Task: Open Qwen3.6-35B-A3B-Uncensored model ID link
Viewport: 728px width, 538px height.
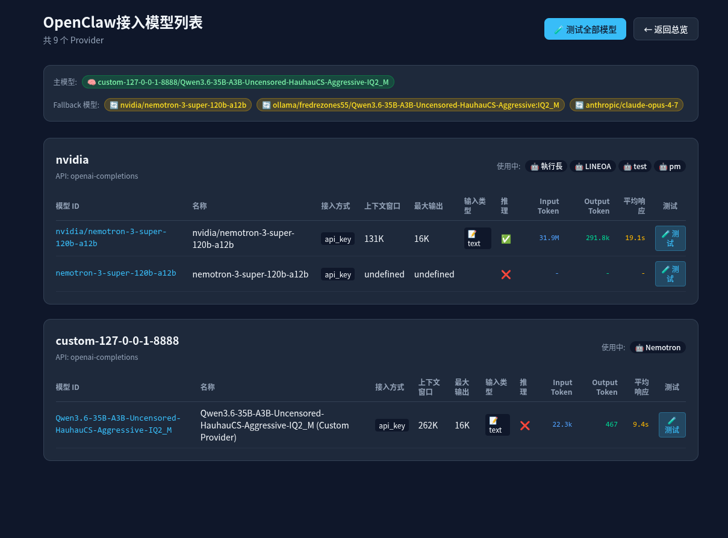Action: click(x=118, y=424)
